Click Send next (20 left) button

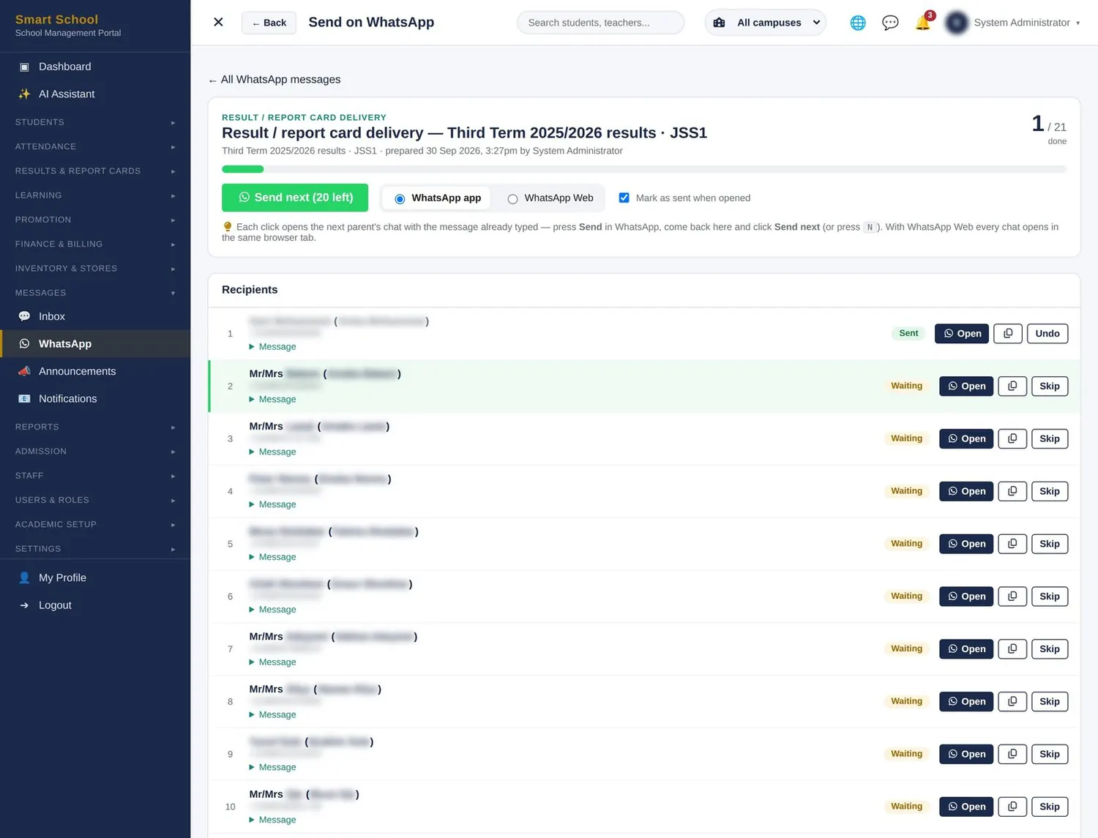295,198
